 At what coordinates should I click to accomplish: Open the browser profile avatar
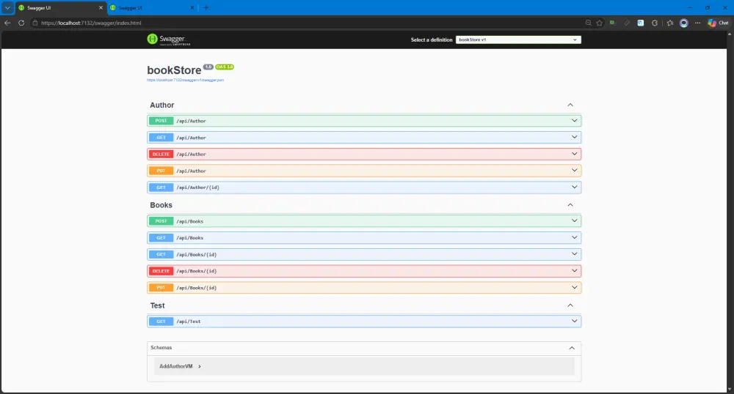684,23
